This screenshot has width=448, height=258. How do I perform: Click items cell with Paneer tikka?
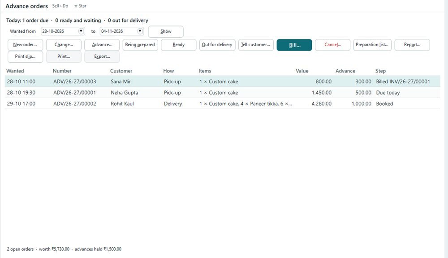(246, 104)
